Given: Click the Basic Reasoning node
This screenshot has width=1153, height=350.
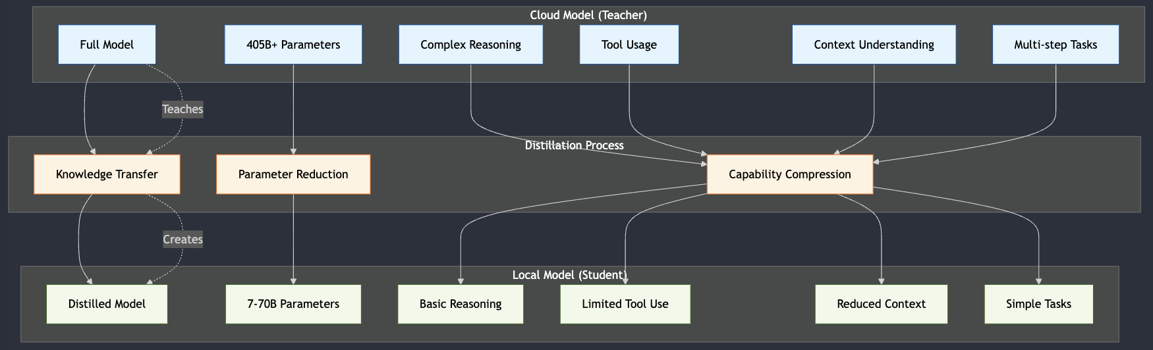Looking at the screenshot, I should click(x=461, y=304).
